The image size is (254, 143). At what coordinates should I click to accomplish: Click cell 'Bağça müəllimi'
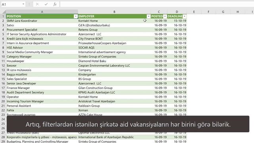42,75
